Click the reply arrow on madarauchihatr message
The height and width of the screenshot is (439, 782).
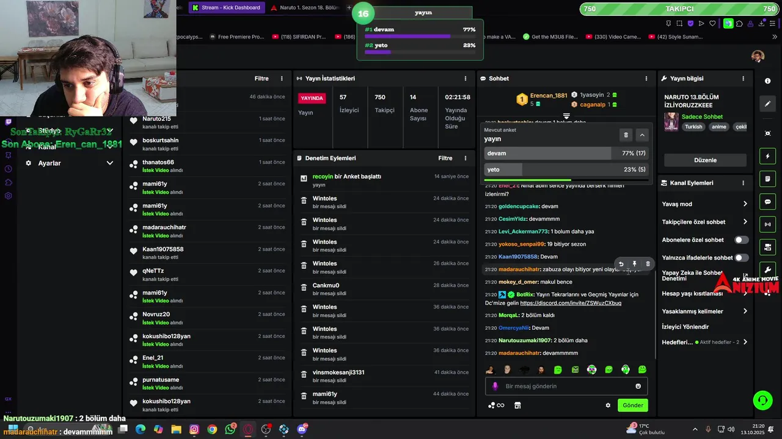pyautogui.click(x=621, y=264)
